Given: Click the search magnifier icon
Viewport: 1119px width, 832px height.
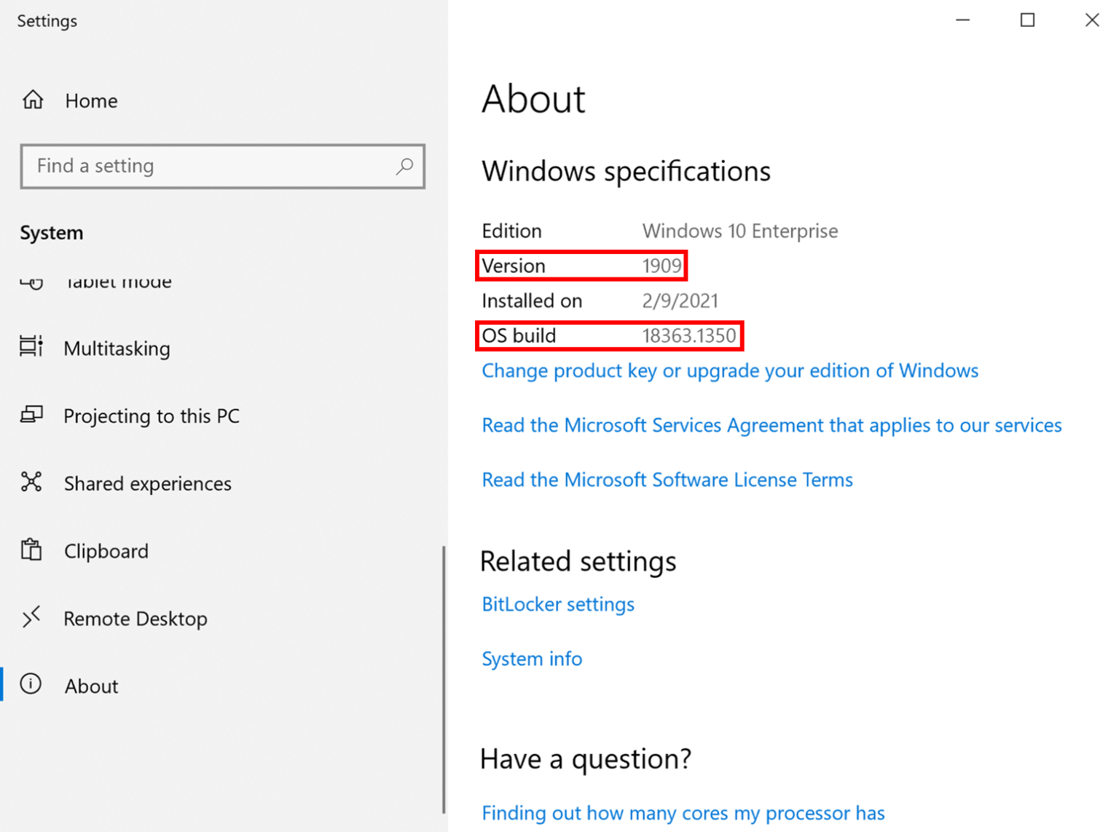Looking at the screenshot, I should pos(404,166).
